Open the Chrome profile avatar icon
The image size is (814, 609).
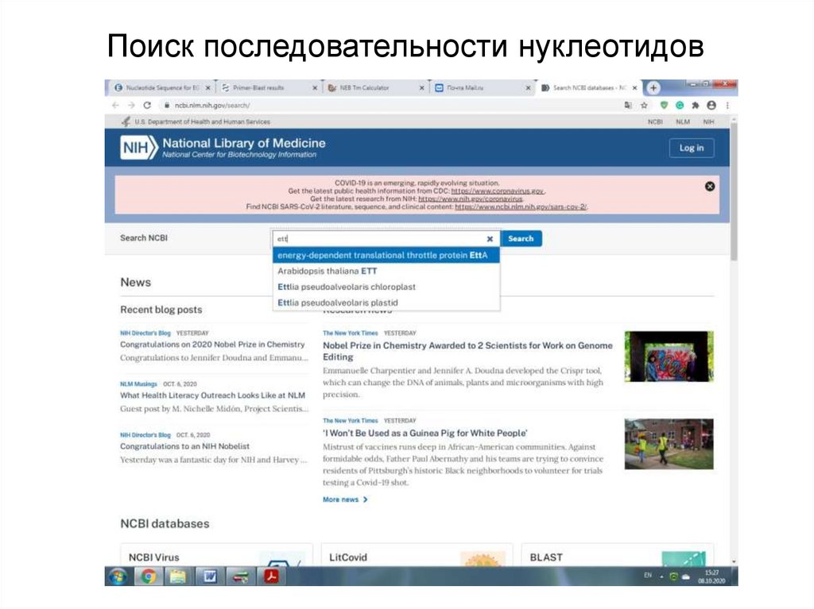[x=711, y=105]
